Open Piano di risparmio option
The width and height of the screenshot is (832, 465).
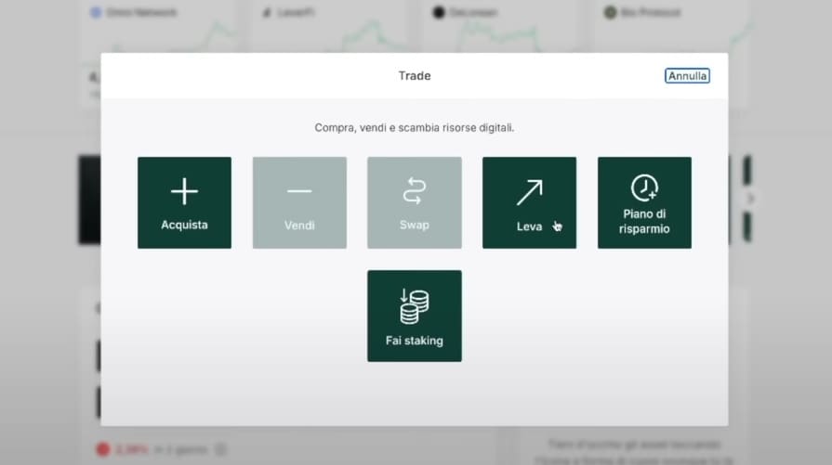644,222
